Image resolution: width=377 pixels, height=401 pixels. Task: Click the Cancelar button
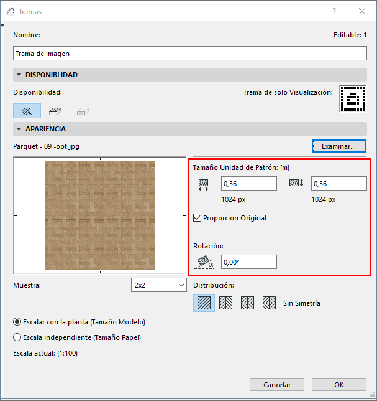[x=277, y=385]
